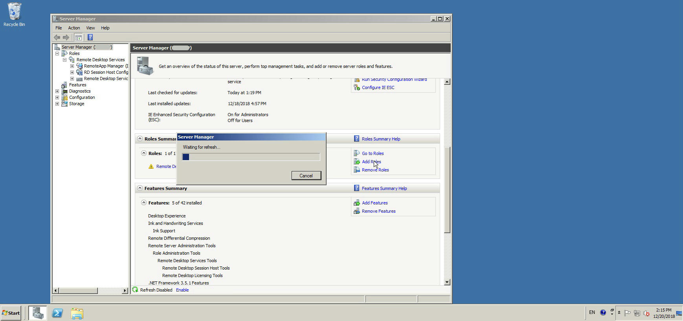
Task: Click the Server Manager taskbar icon
Action: pyautogui.click(x=38, y=313)
